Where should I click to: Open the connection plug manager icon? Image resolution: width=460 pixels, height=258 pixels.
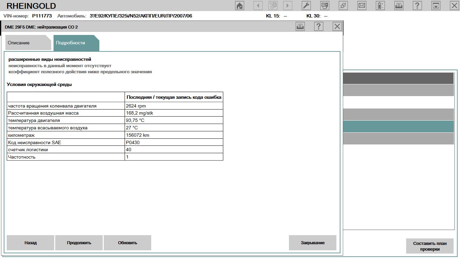(343, 5)
